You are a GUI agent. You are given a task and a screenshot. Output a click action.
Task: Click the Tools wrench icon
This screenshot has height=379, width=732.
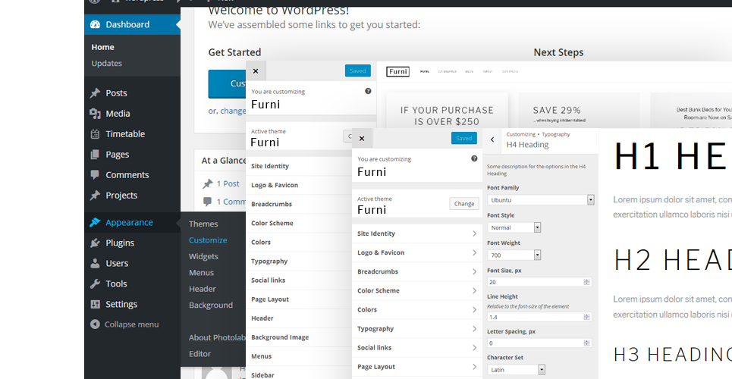95,283
